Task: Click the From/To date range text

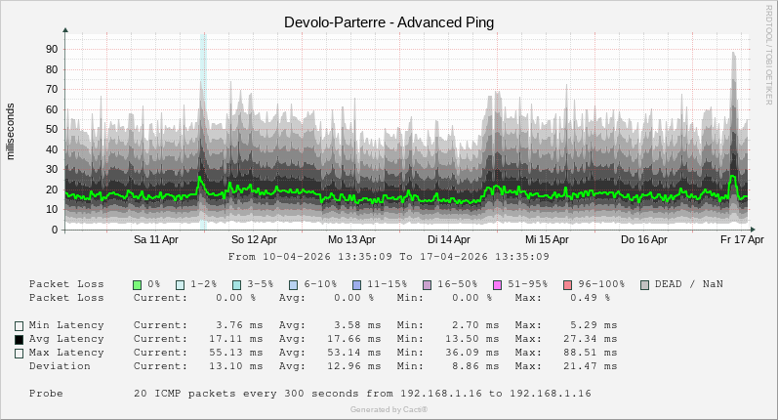Action: [x=389, y=257]
